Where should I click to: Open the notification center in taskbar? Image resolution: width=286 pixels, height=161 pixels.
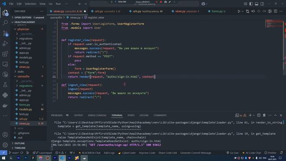tap(280, 158)
